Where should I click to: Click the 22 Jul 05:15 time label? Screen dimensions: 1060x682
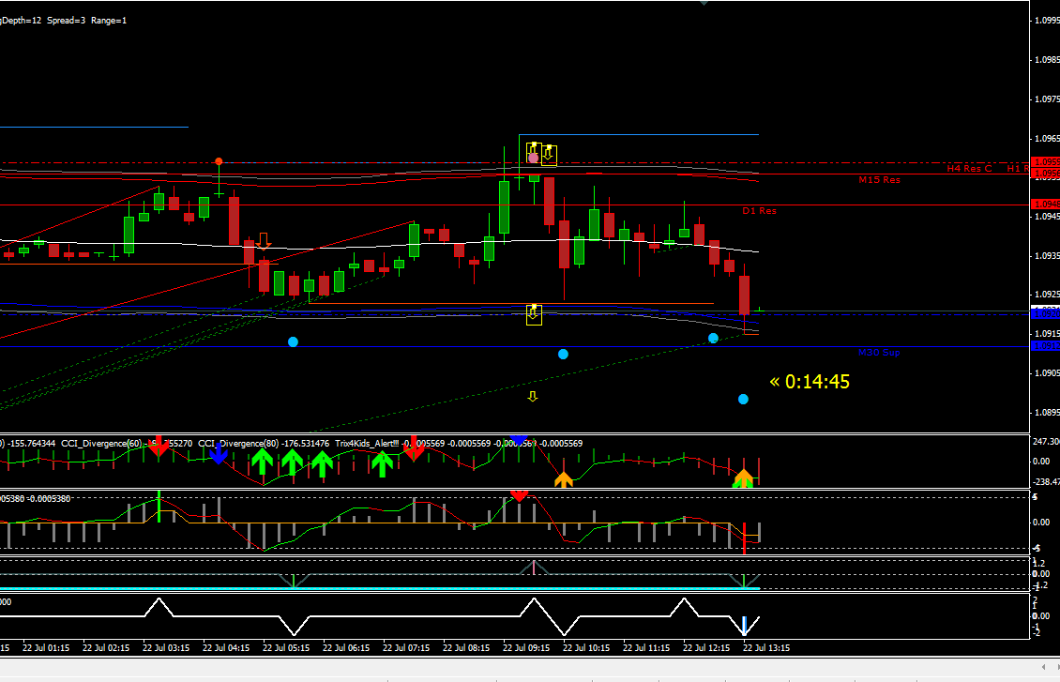tap(286, 647)
